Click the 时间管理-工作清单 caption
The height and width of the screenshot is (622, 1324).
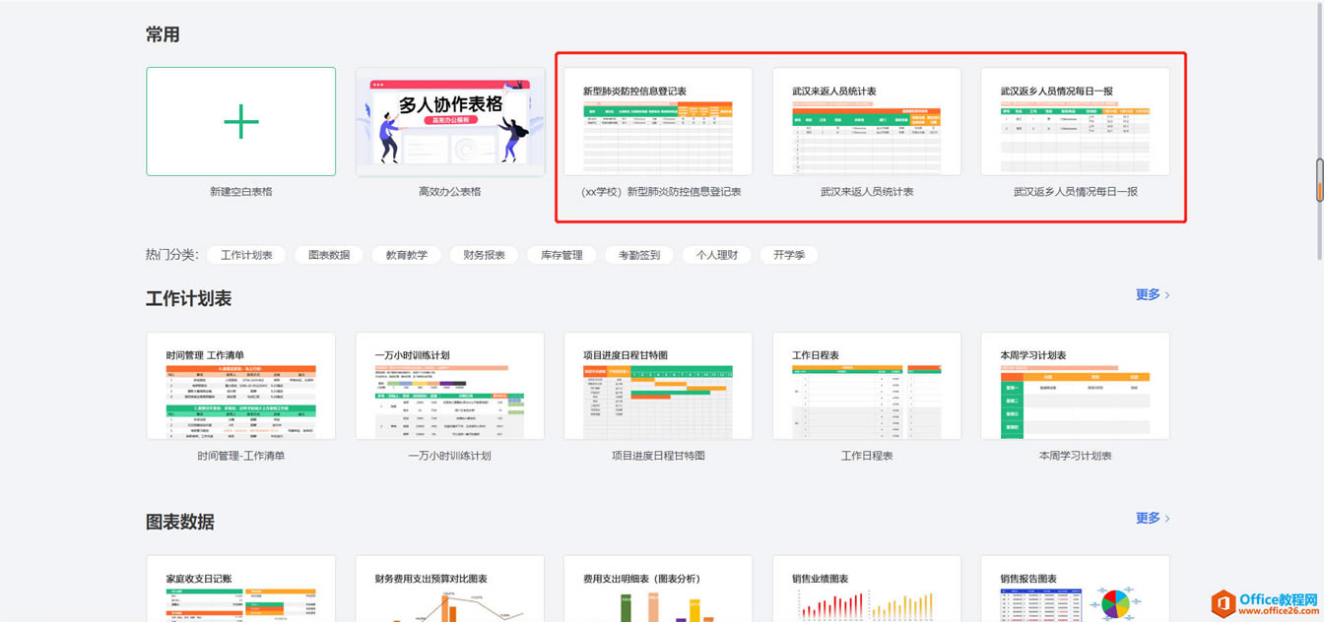[x=240, y=456]
